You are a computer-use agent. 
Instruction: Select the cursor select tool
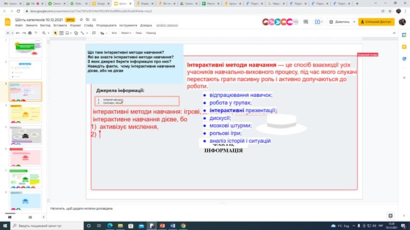point(55,33)
